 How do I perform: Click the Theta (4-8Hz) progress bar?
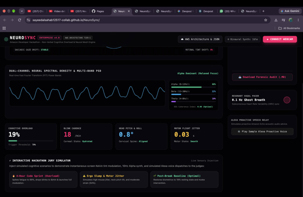(x=194, y=102)
